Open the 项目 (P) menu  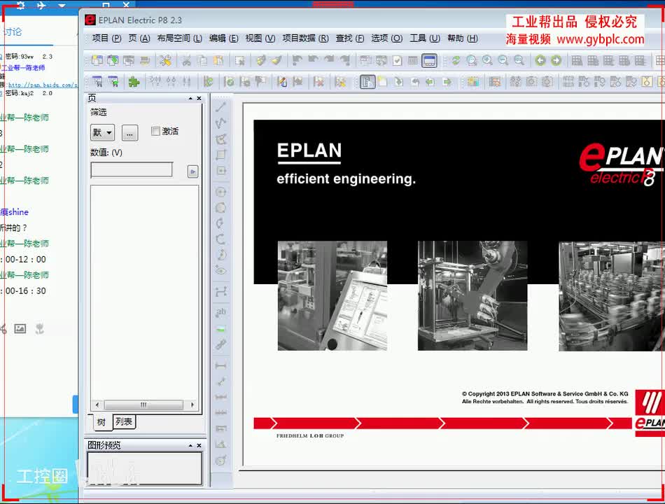[106, 38]
